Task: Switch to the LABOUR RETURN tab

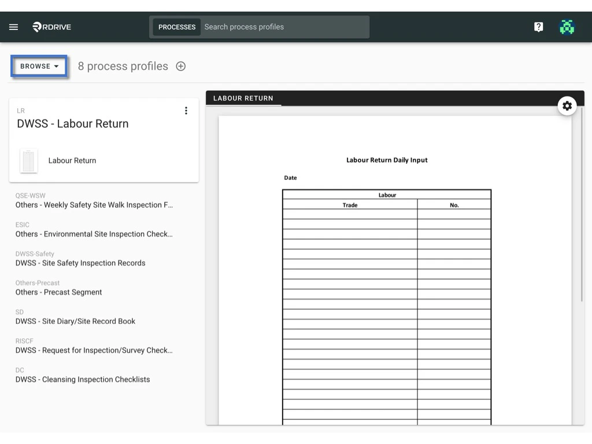Action: [243, 98]
